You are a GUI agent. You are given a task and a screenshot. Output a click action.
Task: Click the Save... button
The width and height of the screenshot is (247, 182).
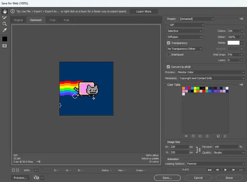(167, 178)
